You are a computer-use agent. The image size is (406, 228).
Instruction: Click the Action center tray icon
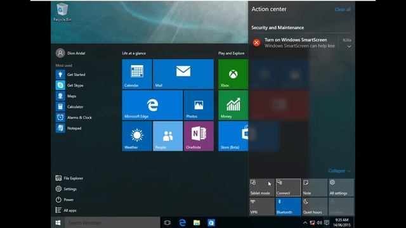click(x=327, y=222)
